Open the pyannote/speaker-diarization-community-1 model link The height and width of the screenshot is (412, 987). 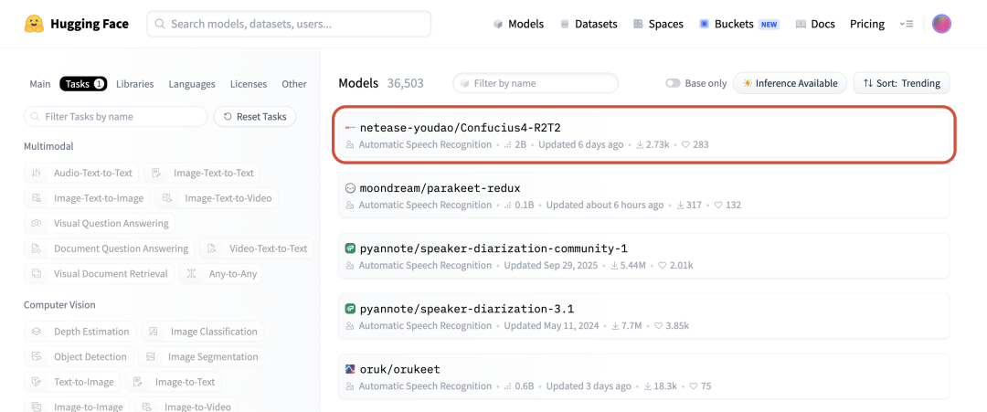(x=493, y=248)
